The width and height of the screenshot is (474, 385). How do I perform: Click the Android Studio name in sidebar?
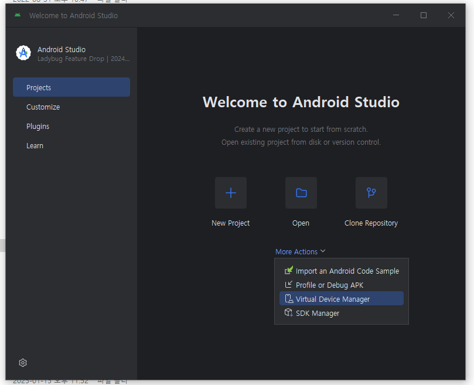pos(62,49)
